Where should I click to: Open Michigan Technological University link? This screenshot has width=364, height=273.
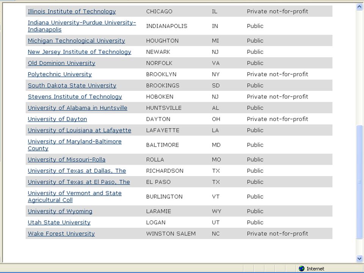[x=76, y=41]
